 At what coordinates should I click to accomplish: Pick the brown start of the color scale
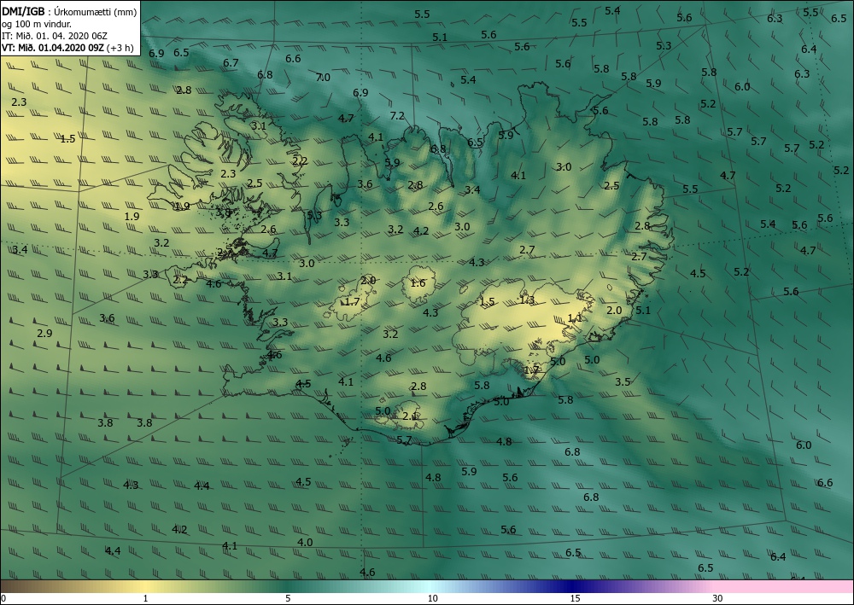click(x=16, y=586)
